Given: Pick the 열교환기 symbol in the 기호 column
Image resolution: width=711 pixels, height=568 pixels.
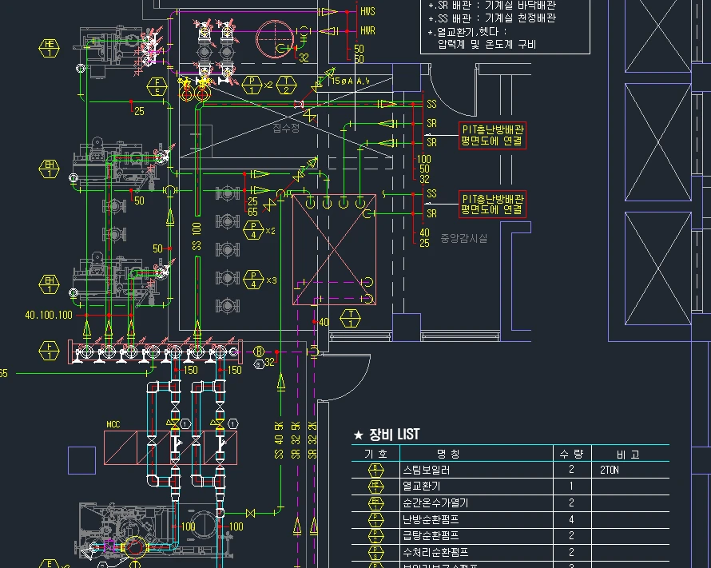Looking at the screenshot, I should coord(375,487).
